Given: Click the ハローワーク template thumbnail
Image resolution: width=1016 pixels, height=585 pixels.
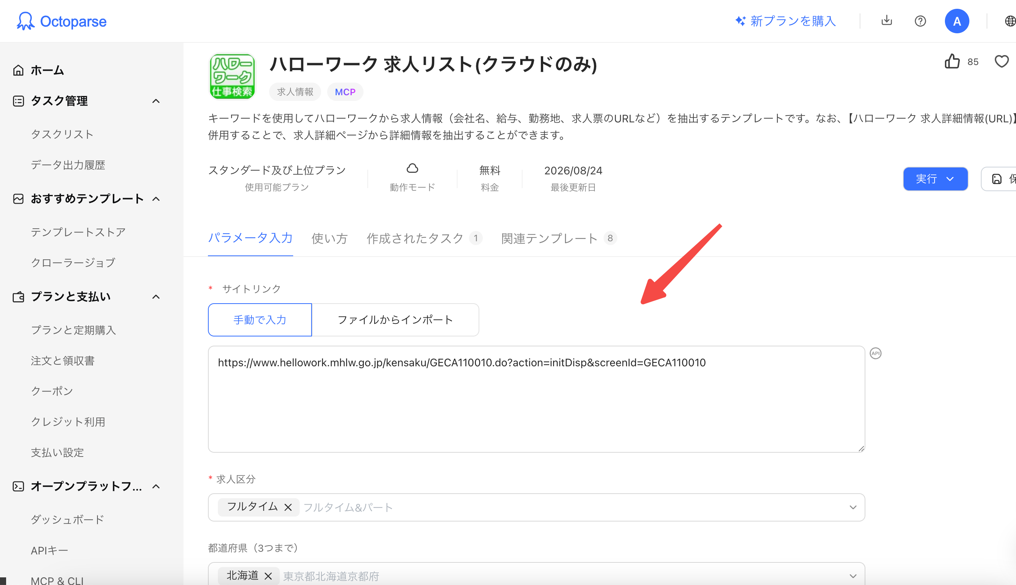Looking at the screenshot, I should pos(232,76).
